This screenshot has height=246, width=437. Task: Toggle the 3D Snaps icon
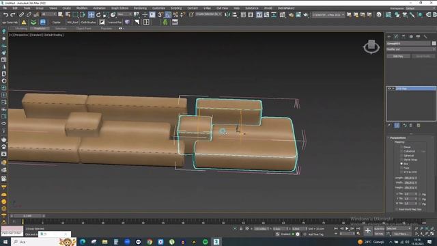[x=161, y=14]
